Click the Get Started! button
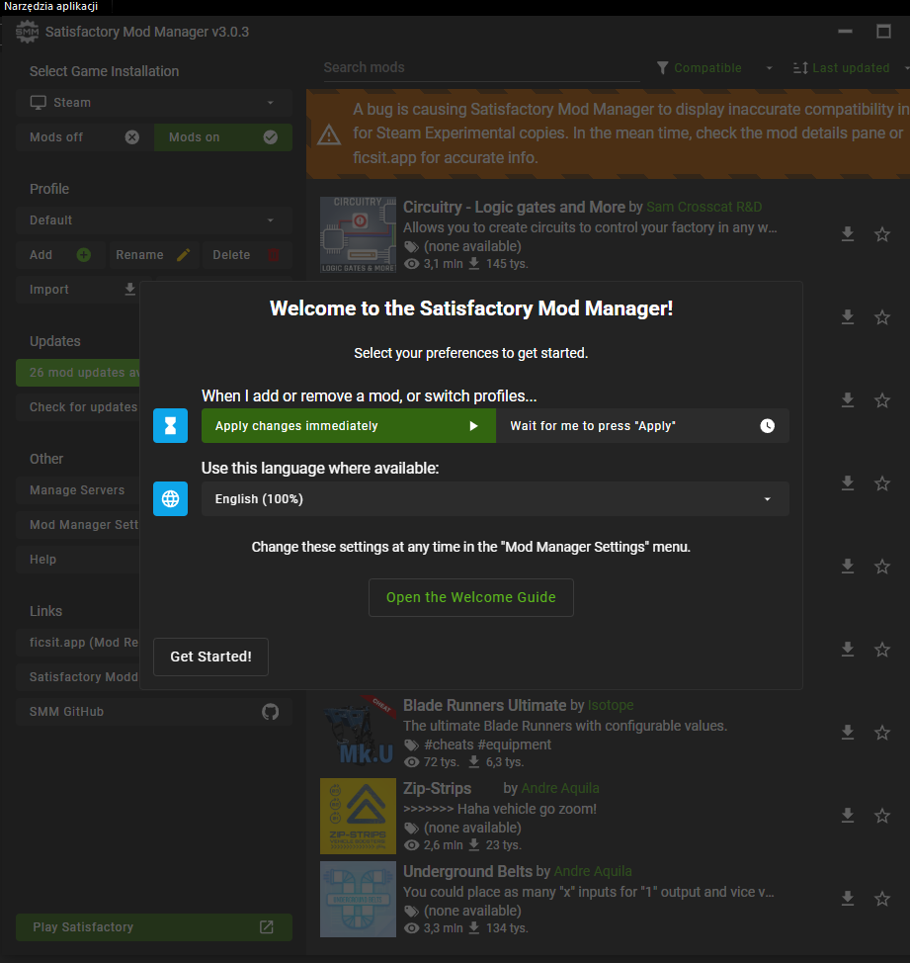Viewport: 910px width, 963px height. point(211,657)
